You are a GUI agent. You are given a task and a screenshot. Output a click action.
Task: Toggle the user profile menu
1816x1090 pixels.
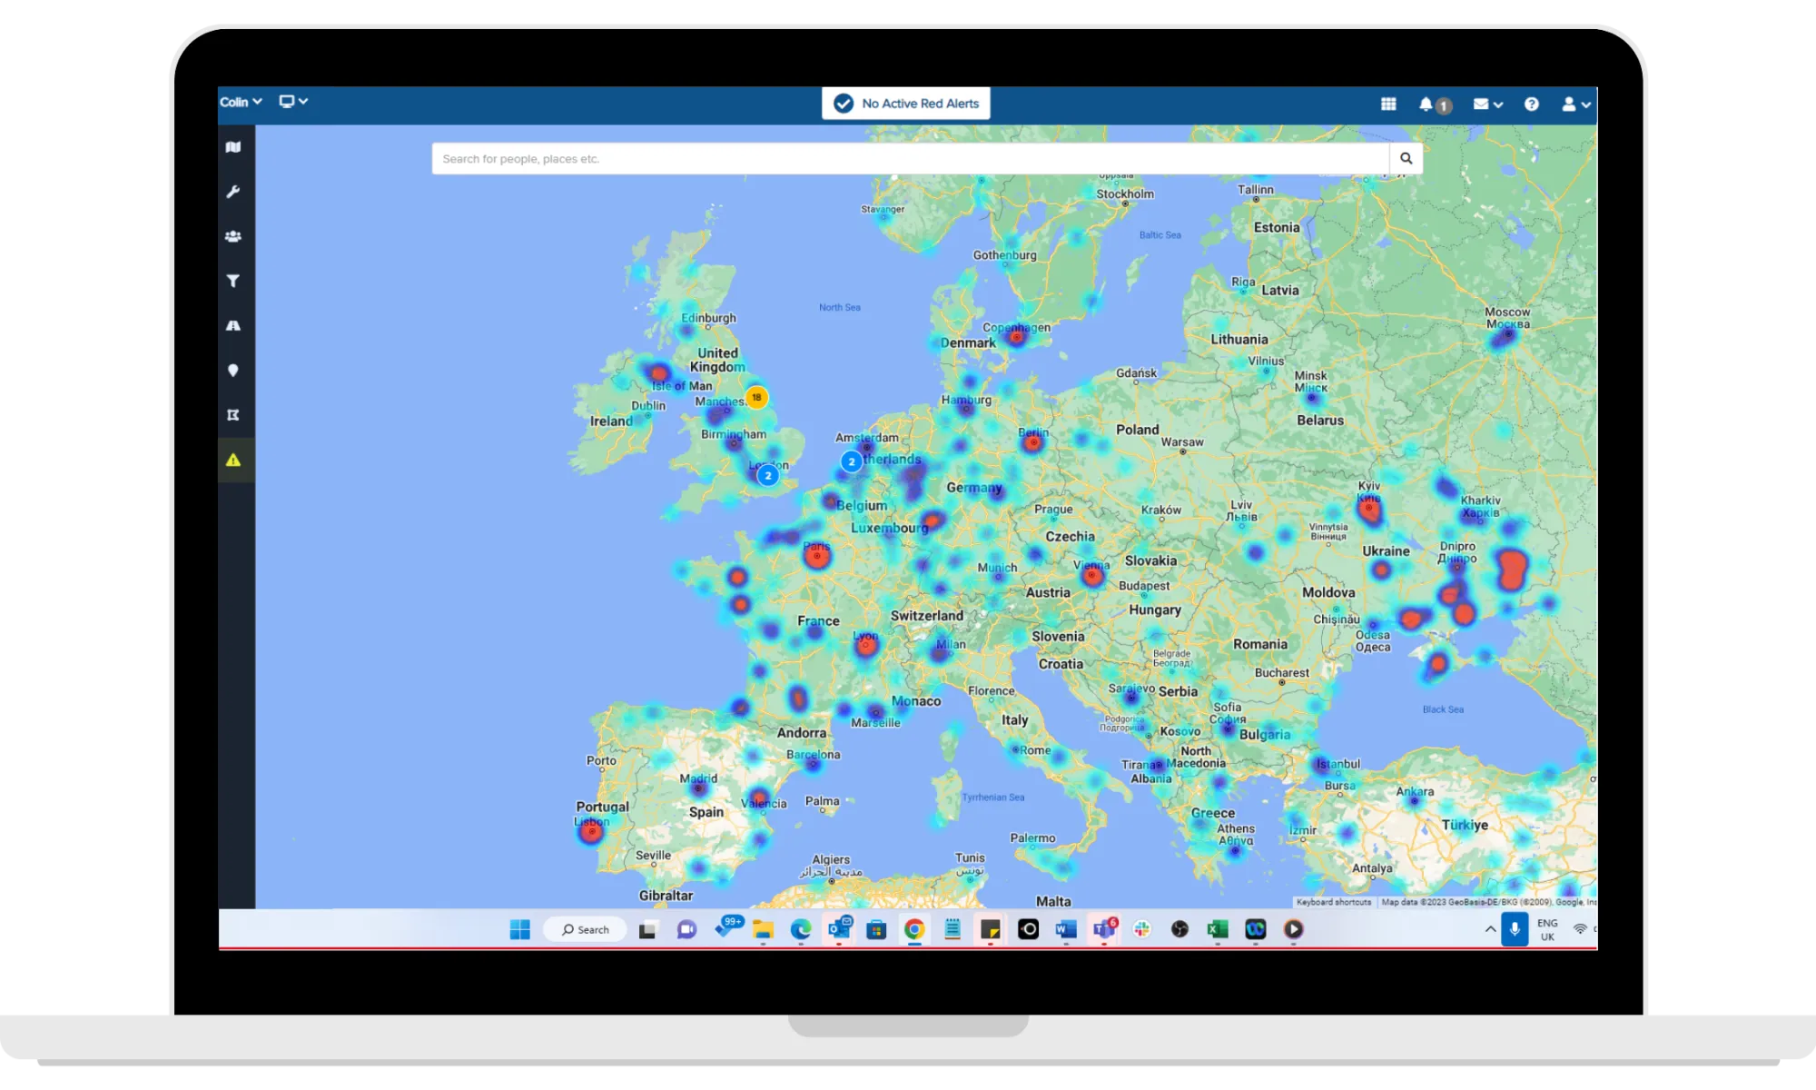pyautogui.click(x=1574, y=104)
